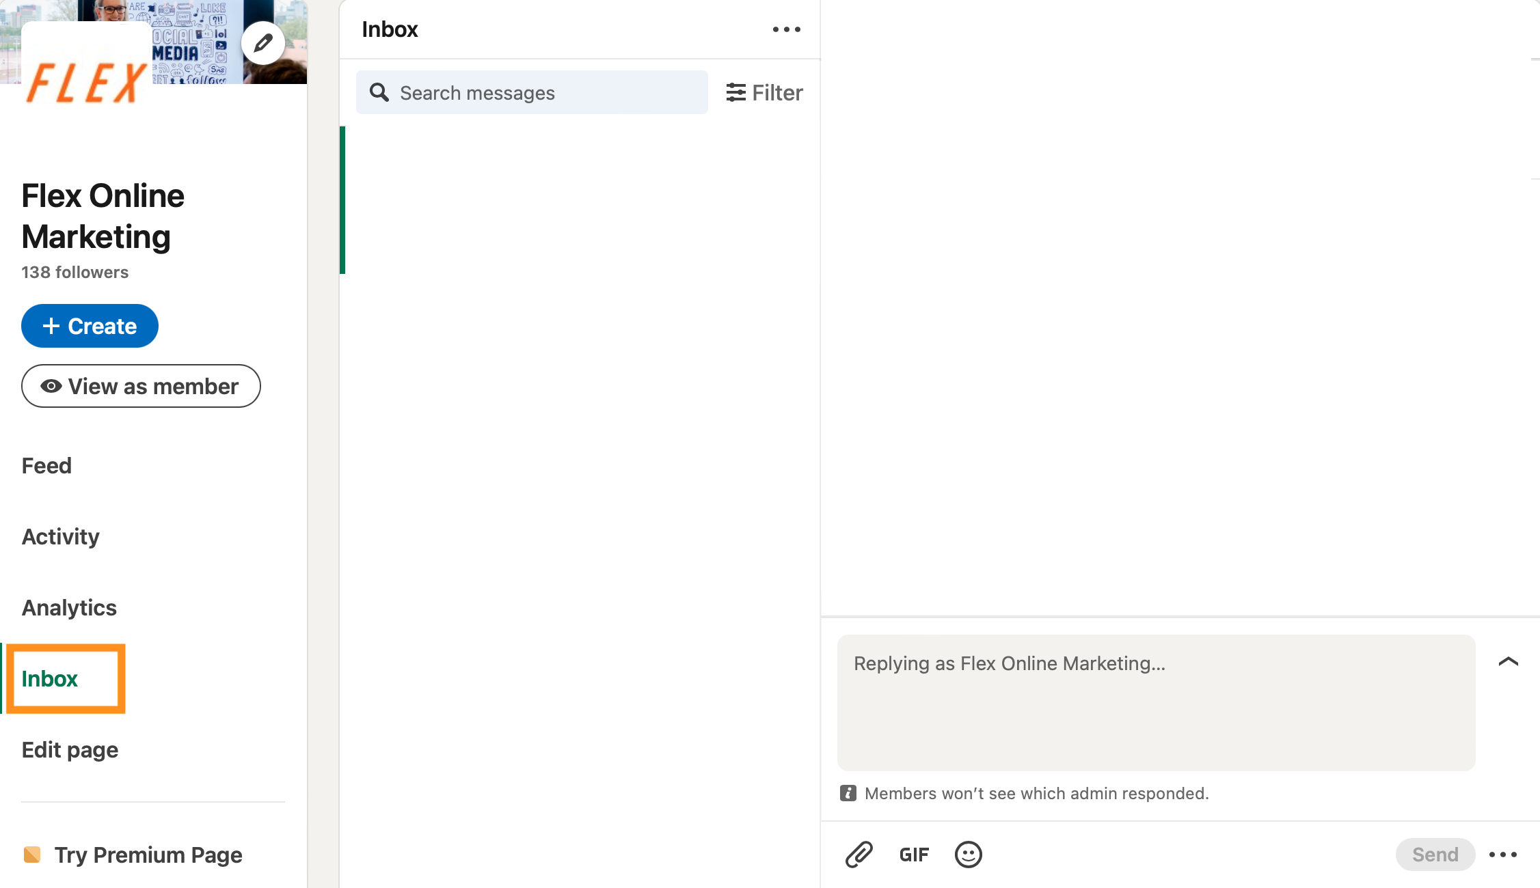Click the Flex Online Marketing page title
Image resolution: width=1540 pixels, height=888 pixels.
coord(103,216)
